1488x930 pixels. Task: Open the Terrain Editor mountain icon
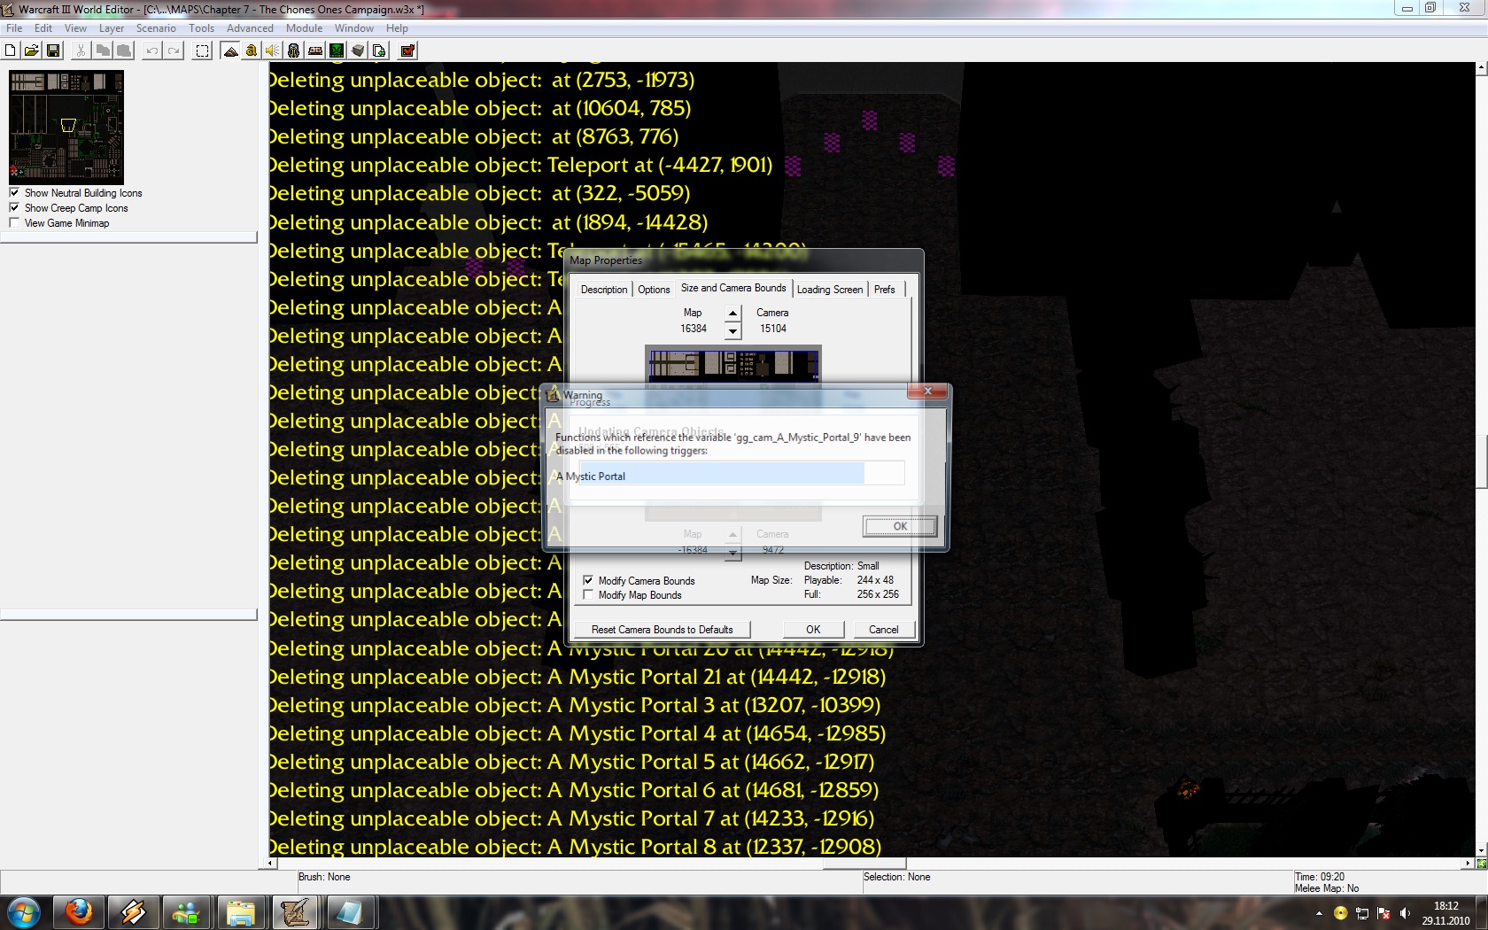[x=230, y=50]
